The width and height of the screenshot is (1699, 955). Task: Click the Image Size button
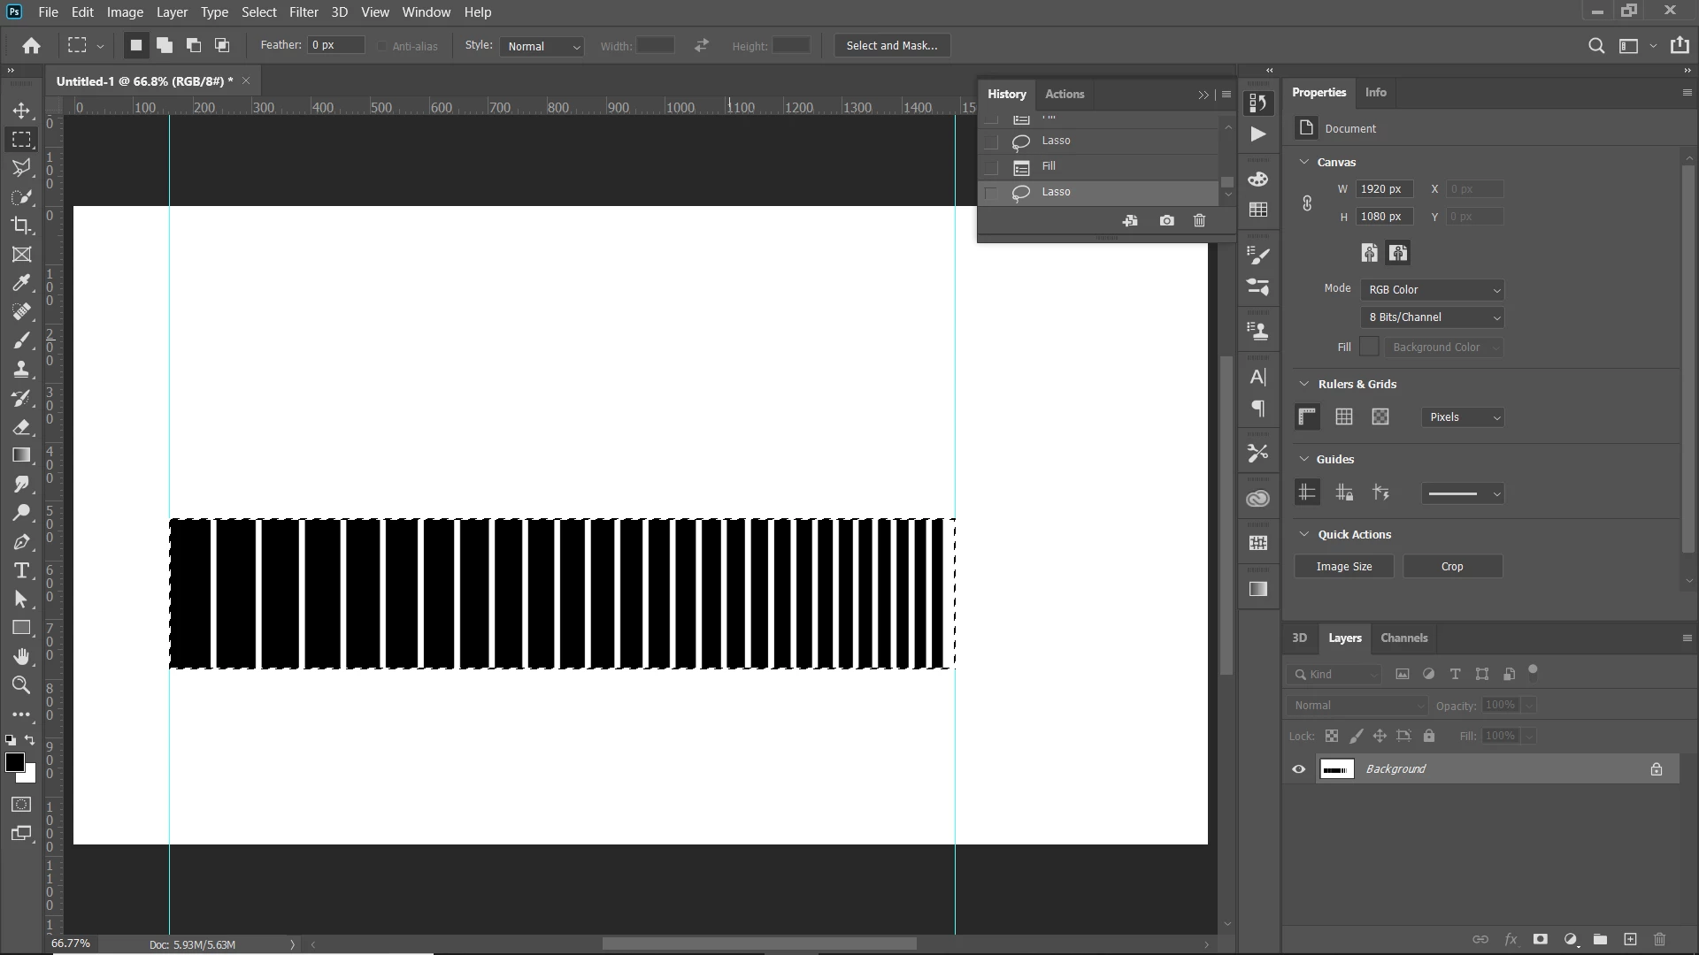pos(1343,567)
